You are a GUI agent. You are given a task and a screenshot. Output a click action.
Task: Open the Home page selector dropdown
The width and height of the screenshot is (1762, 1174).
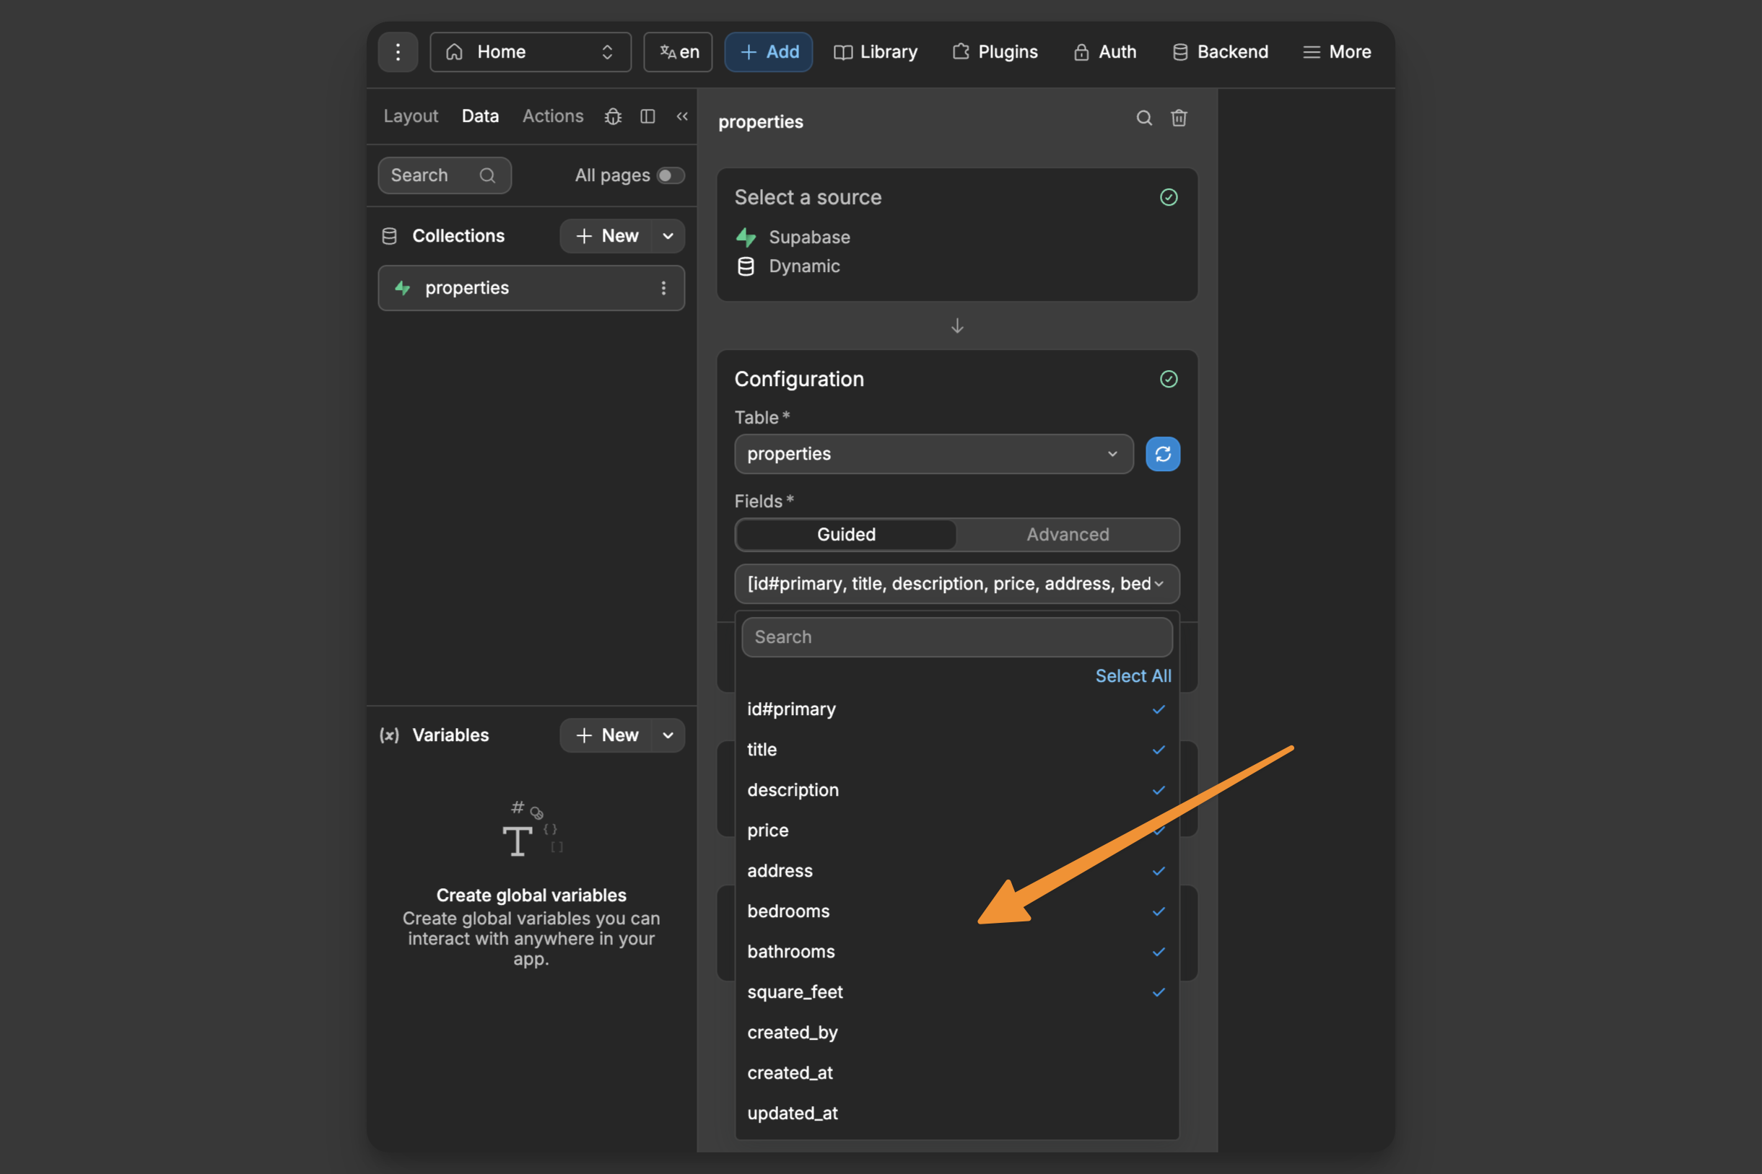(530, 52)
